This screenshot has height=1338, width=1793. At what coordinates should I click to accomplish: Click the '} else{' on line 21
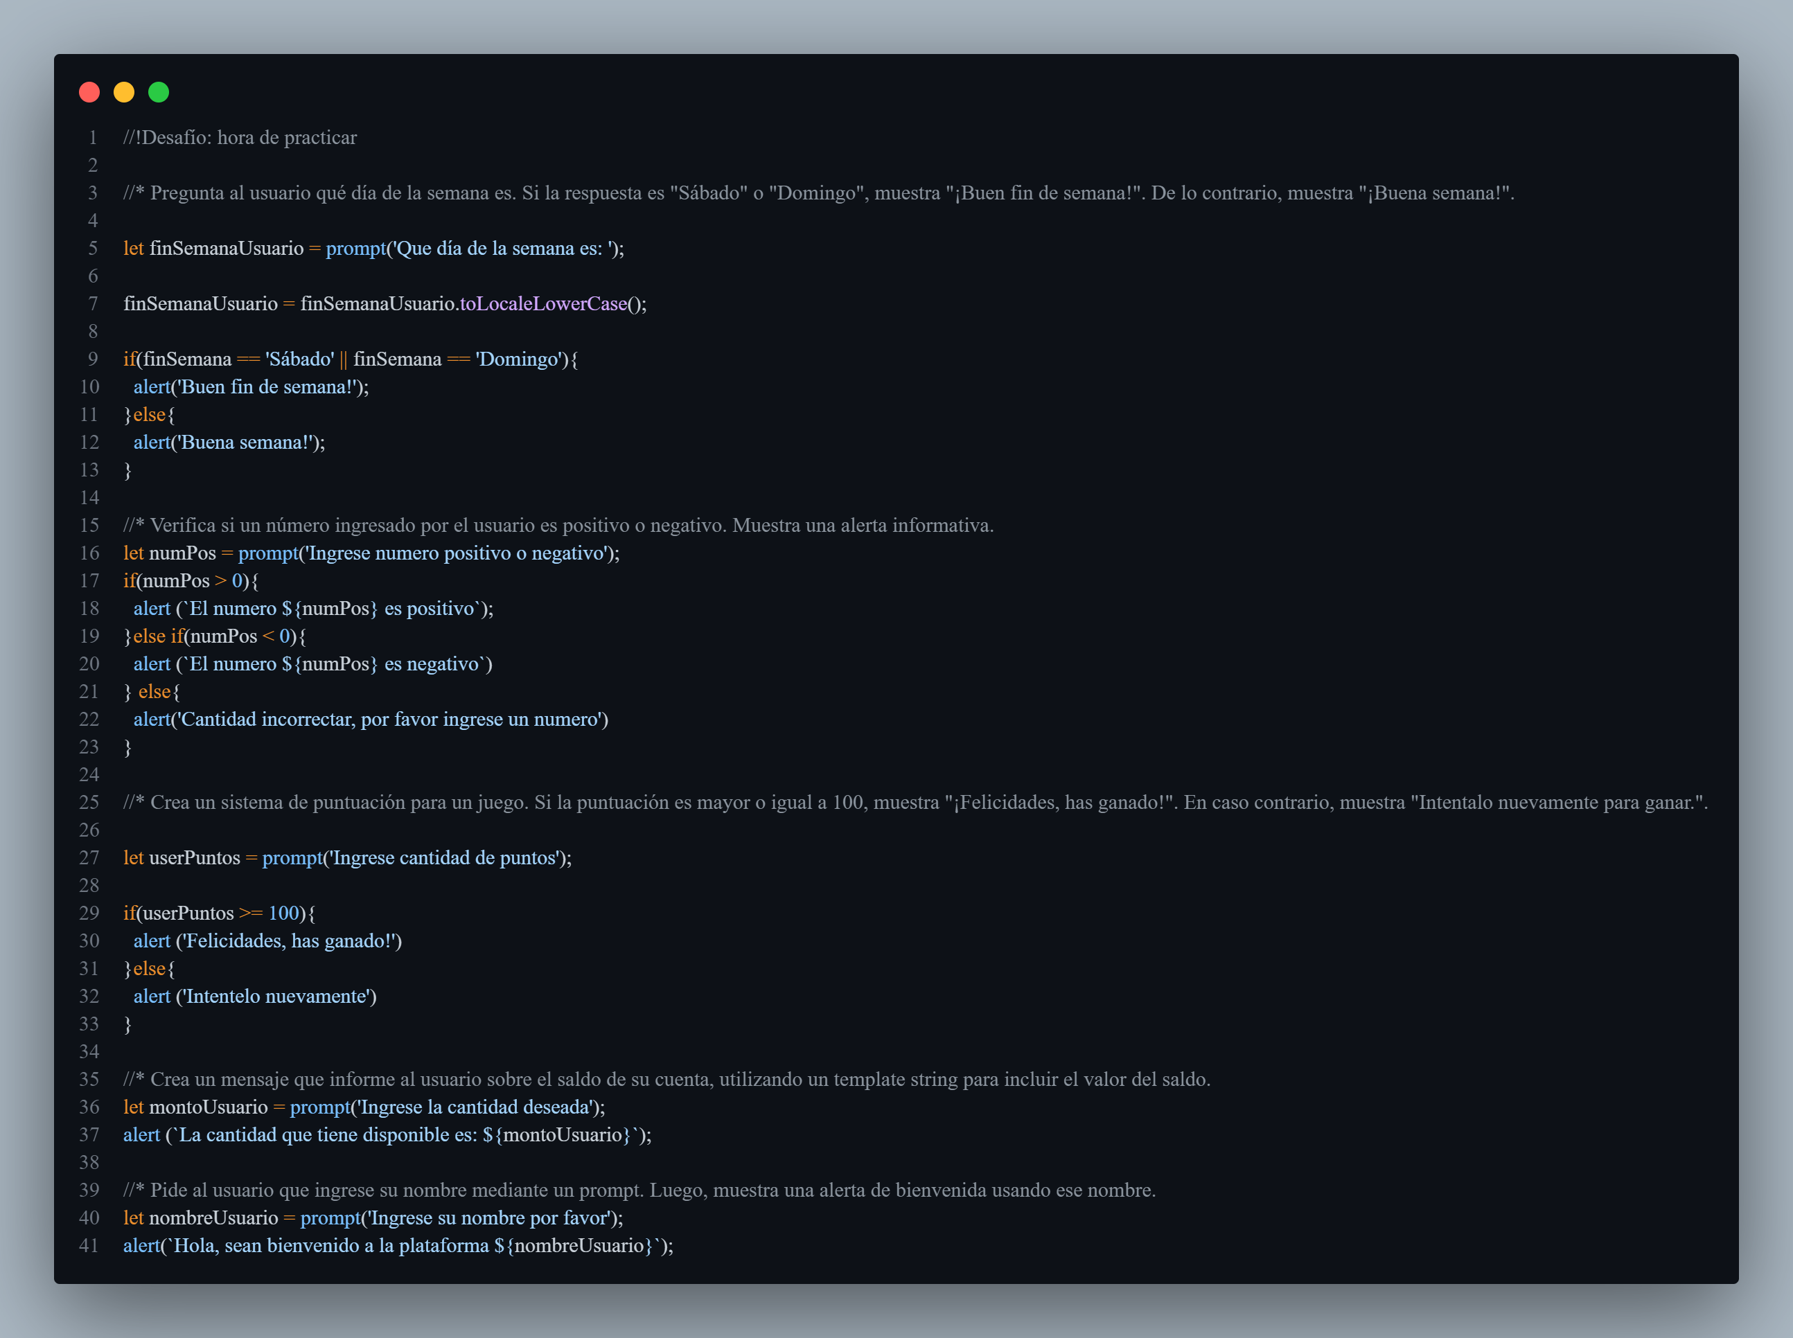[152, 692]
